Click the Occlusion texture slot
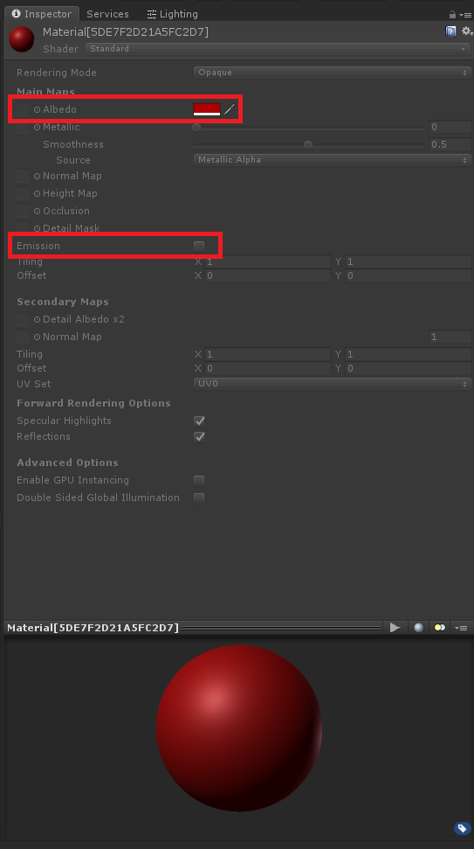474x849 pixels. pos(22,211)
